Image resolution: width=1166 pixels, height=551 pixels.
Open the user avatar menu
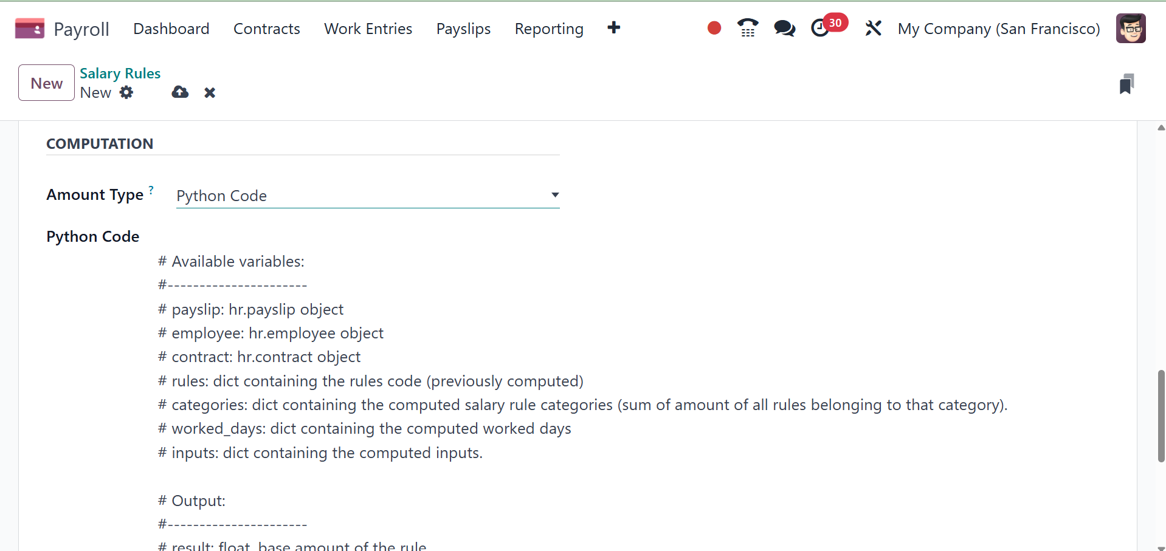(1131, 28)
